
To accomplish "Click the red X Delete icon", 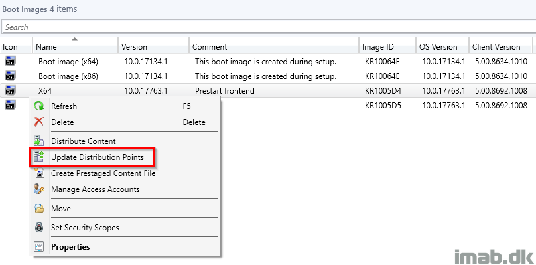I will pos(39,122).
